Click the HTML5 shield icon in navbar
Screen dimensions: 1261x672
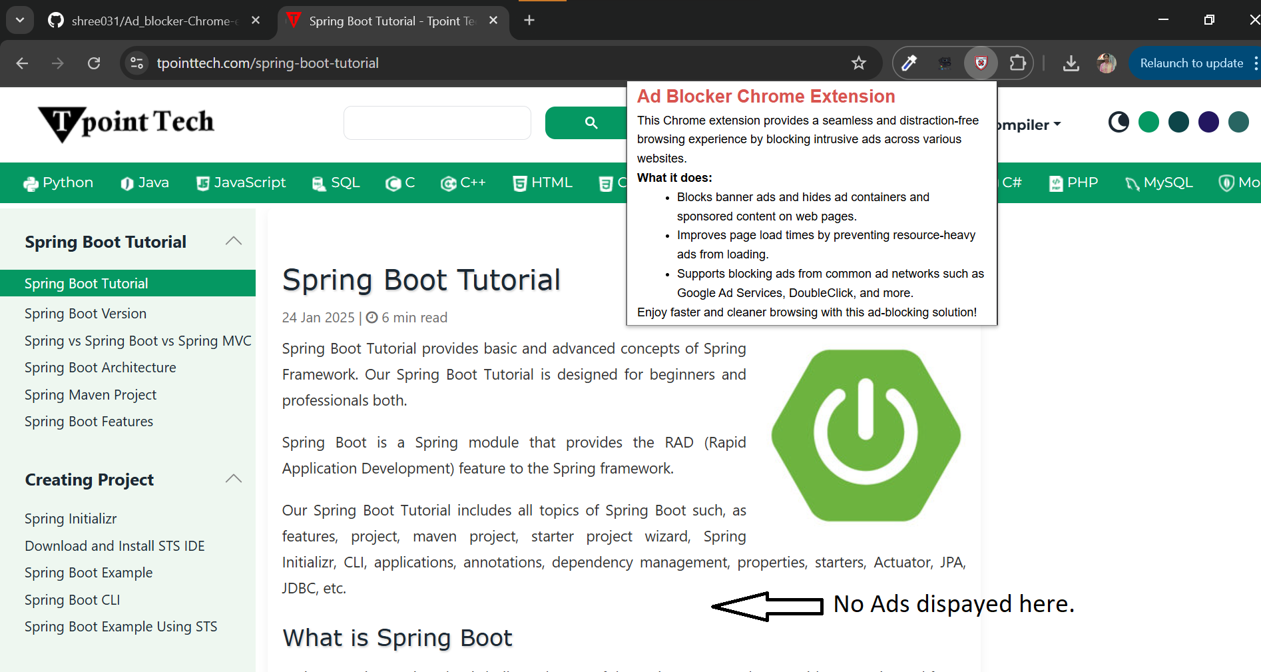click(520, 184)
